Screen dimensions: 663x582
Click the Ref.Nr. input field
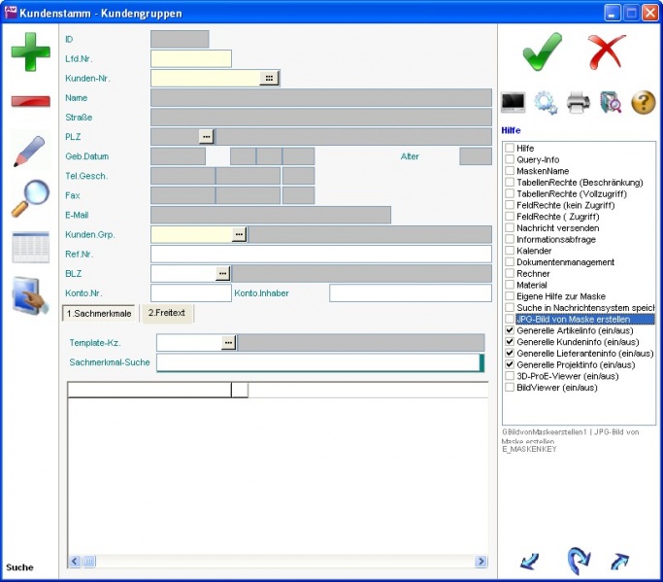(x=320, y=255)
